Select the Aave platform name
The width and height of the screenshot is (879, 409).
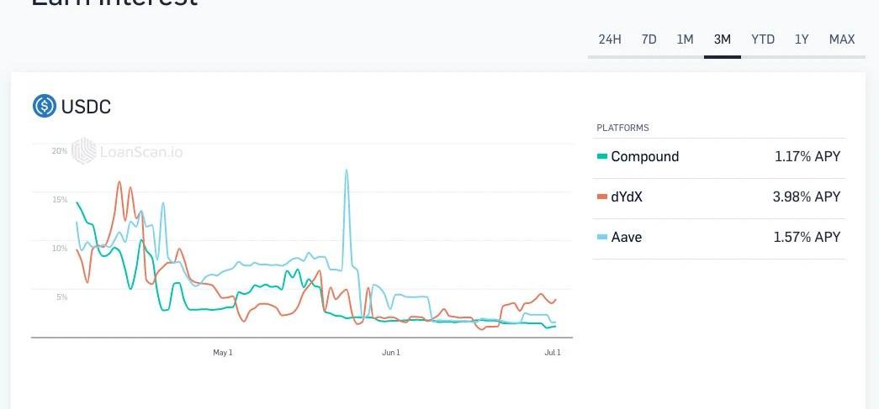(626, 237)
